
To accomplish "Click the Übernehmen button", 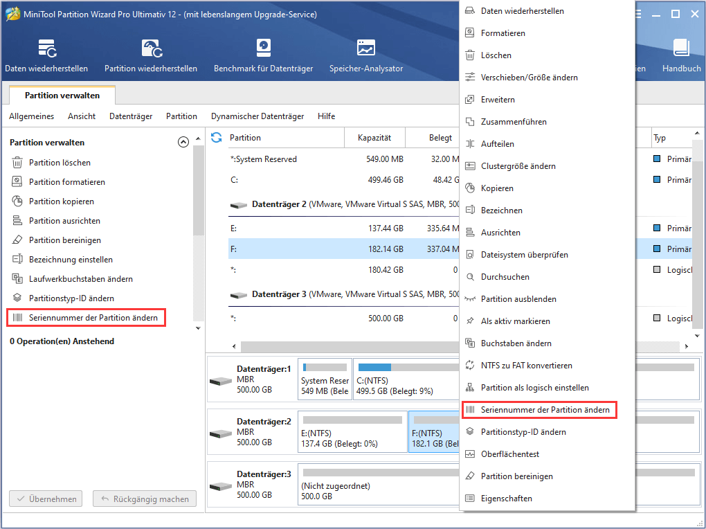I will 46,499.
